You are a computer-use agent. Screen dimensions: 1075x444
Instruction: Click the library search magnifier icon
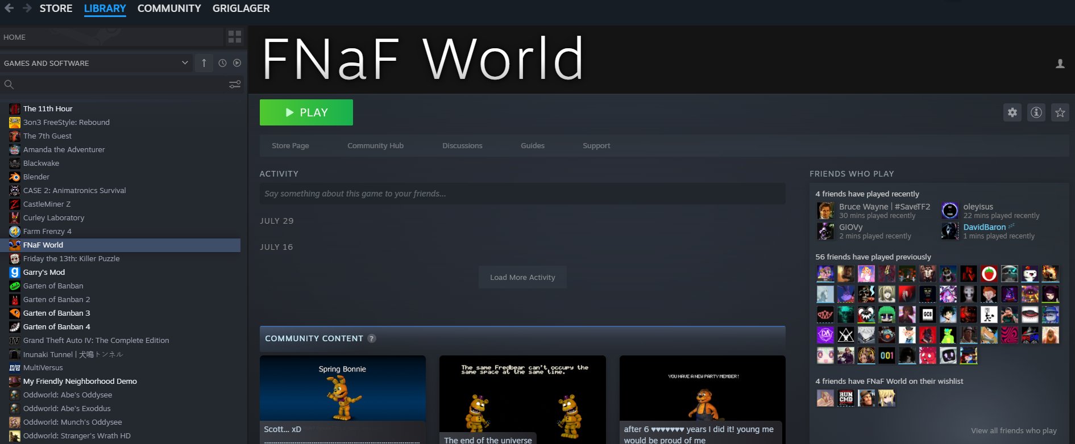[x=9, y=85]
